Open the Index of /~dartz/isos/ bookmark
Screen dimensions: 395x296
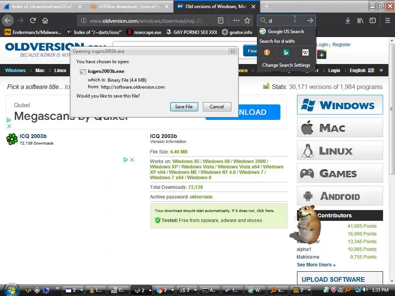[94, 32]
